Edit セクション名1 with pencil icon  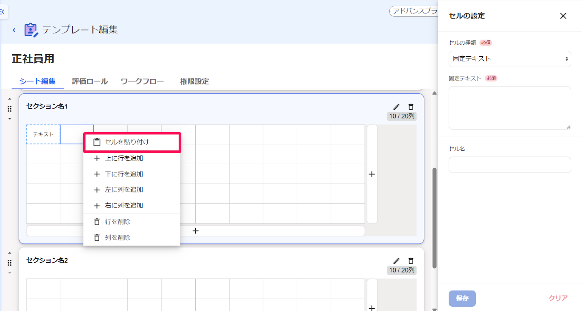tap(396, 107)
